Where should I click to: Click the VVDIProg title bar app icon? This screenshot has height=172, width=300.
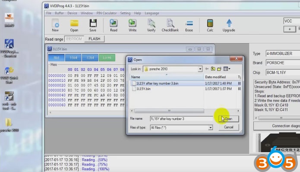pos(47,6)
